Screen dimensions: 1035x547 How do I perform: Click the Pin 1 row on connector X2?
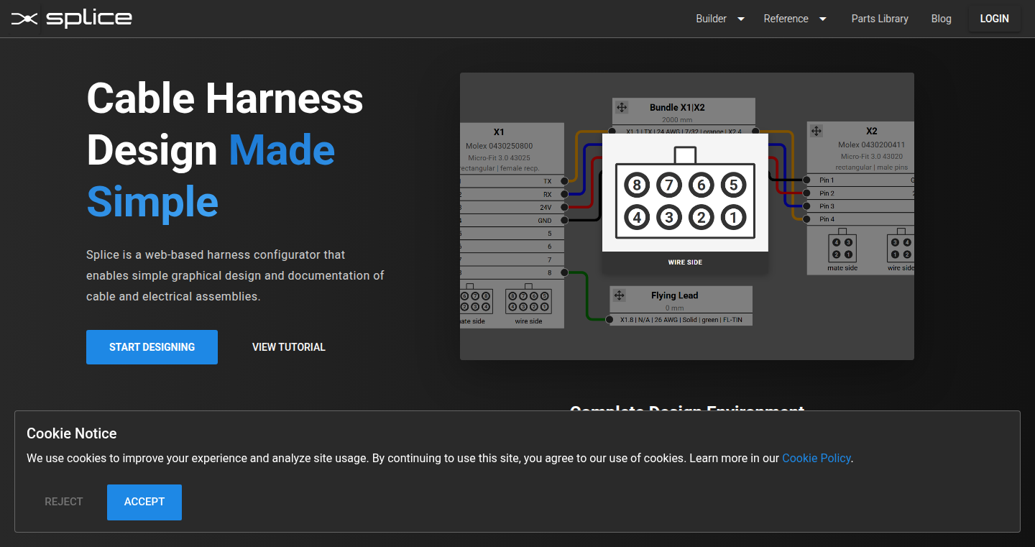(x=860, y=180)
